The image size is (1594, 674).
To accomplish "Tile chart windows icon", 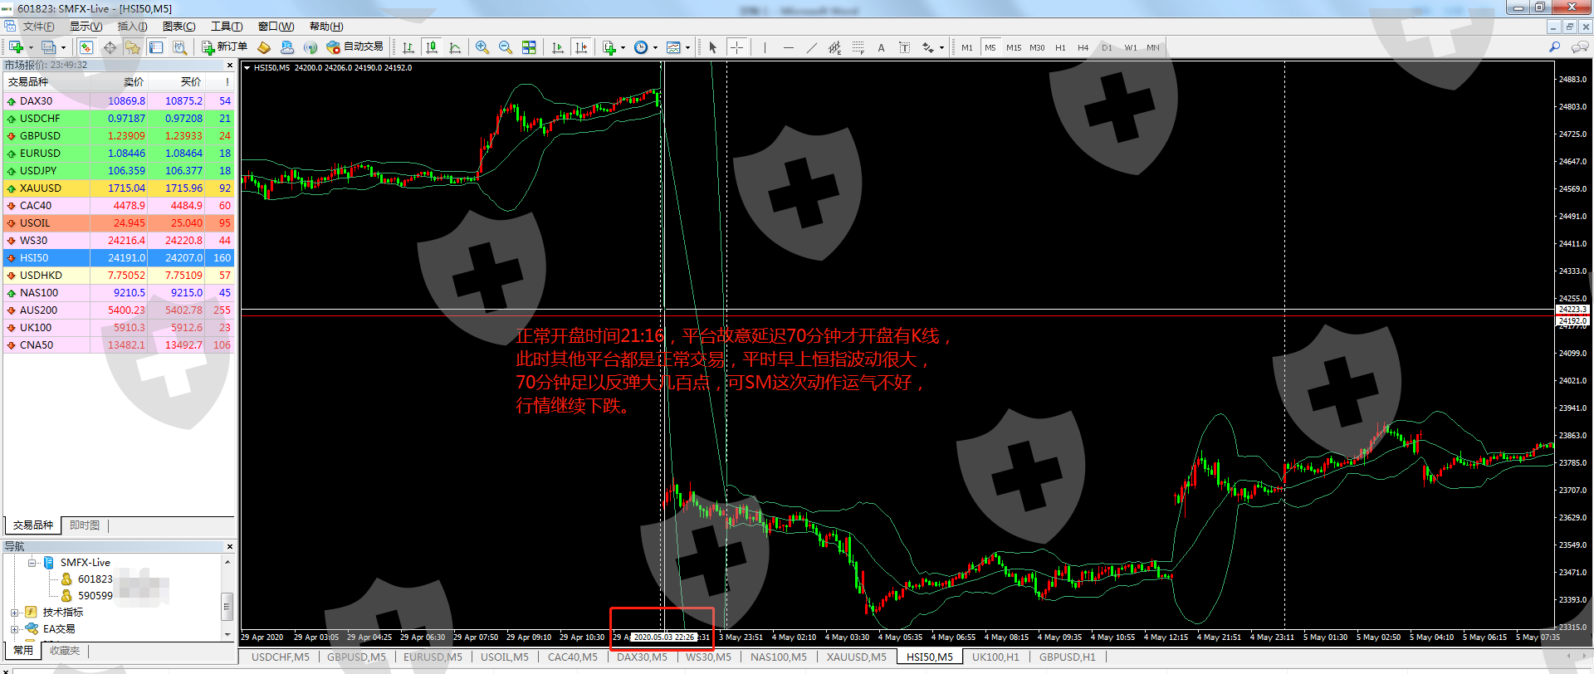I will 529,47.
